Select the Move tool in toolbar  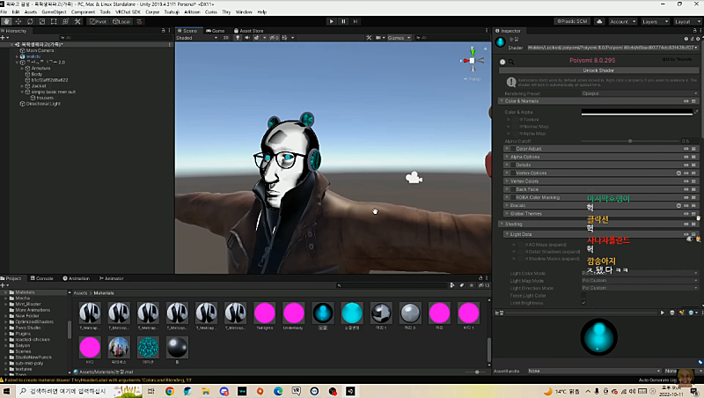click(19, 20)
